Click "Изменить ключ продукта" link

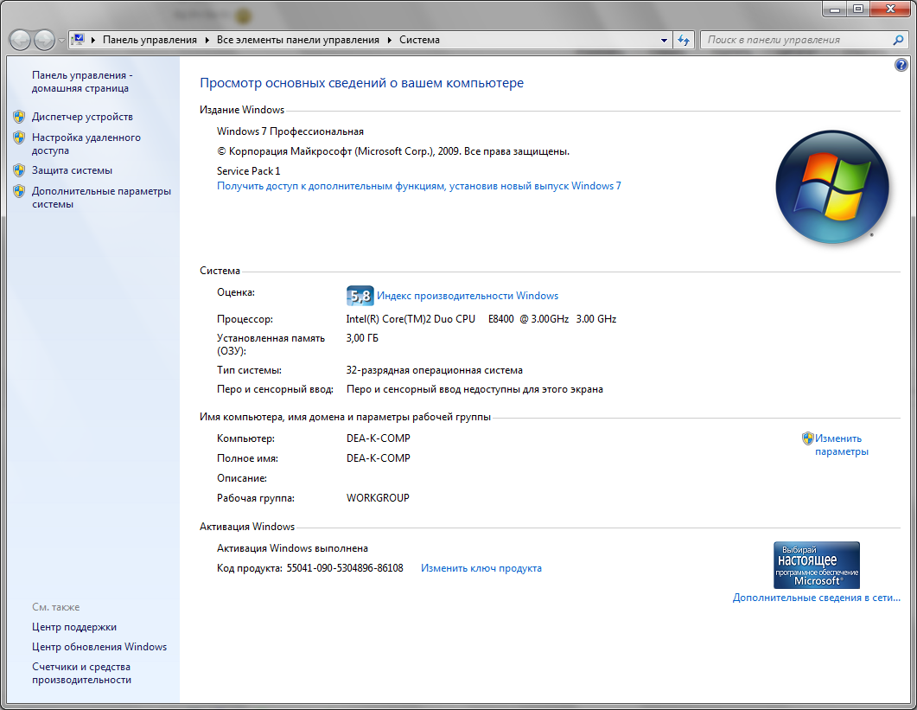(481, 568)
